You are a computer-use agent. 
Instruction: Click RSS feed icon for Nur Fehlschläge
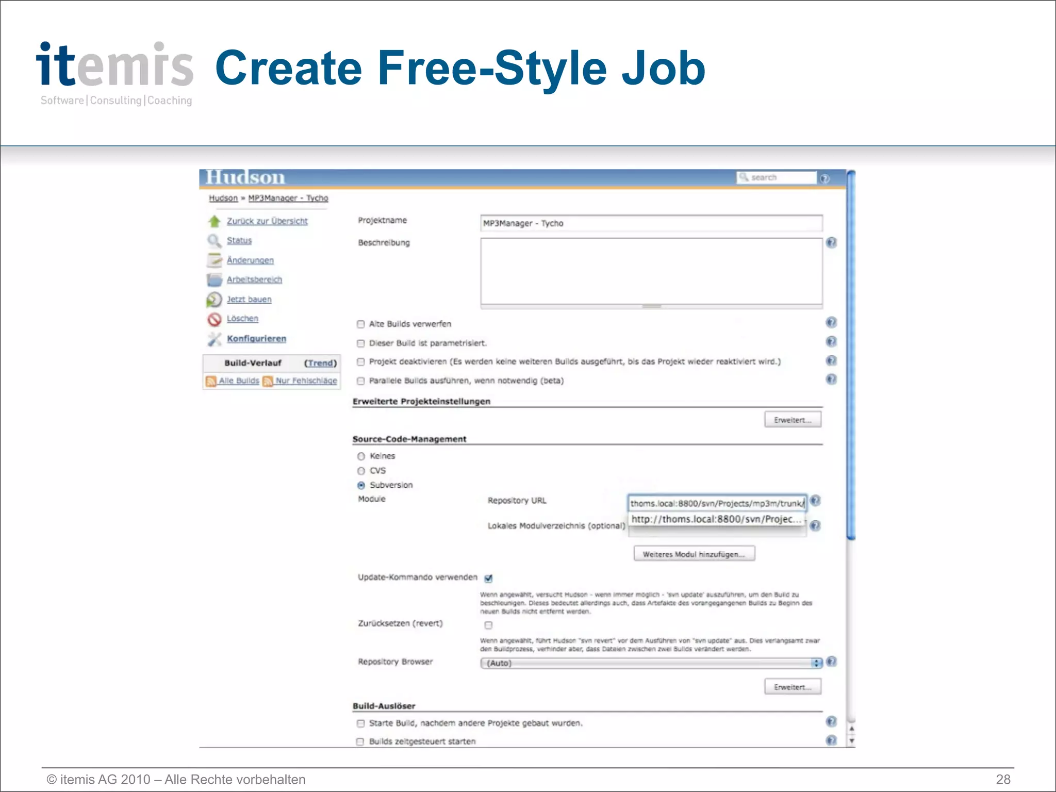click(268, 381)
